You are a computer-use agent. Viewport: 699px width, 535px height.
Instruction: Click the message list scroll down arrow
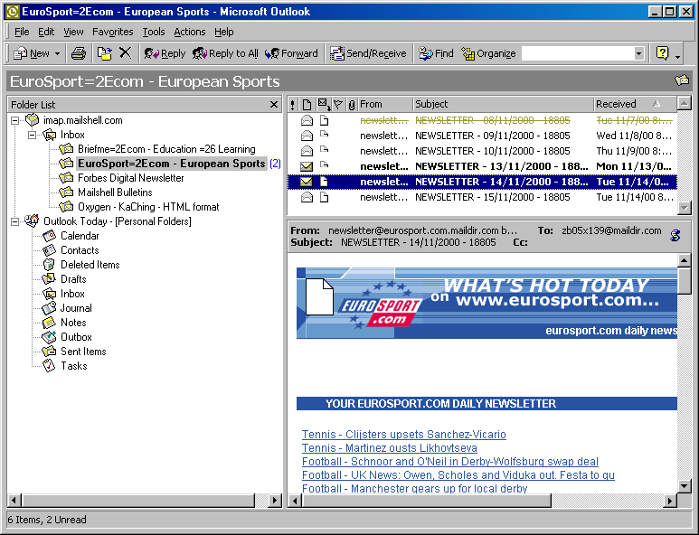[685, 208]
